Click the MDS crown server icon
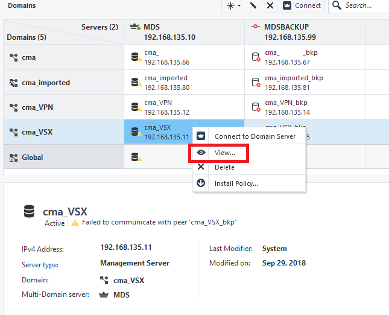The width and height of the screenshot is (389, 315). tap(135, 27)
